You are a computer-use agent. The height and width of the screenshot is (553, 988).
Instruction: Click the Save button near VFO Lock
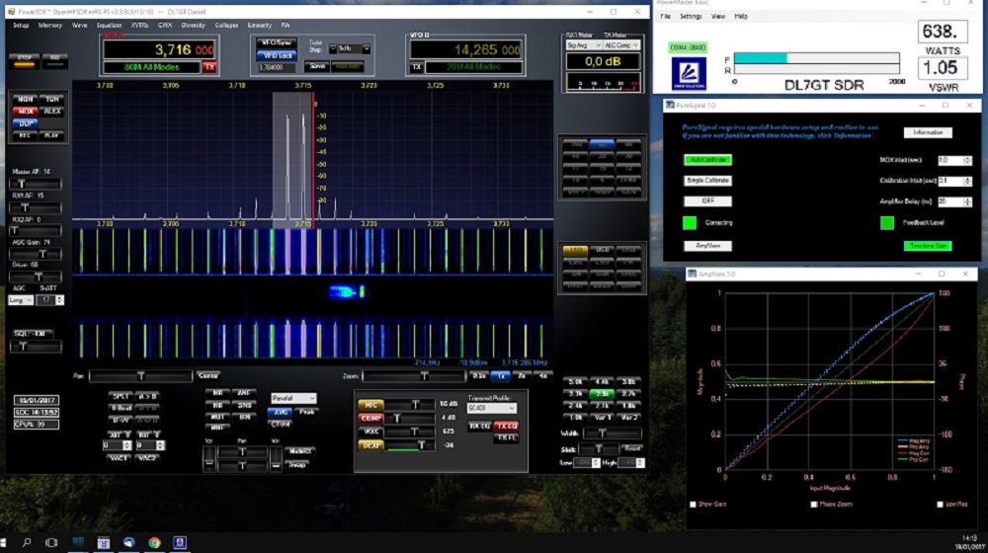click(x=317, y=66)
